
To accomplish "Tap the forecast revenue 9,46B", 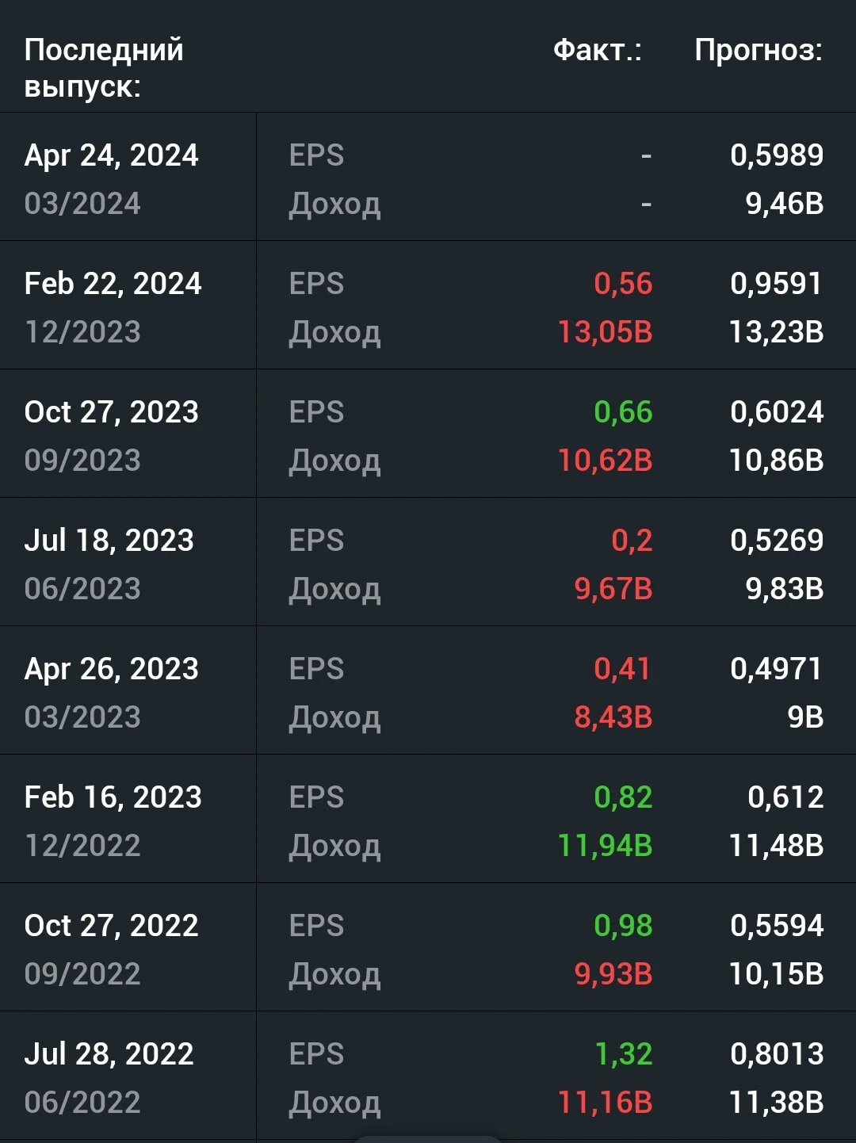I will click(x=785, y=204).
